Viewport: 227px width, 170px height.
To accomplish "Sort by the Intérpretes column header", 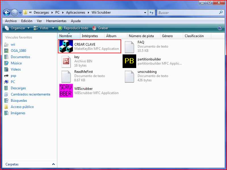I will (92, 36).
